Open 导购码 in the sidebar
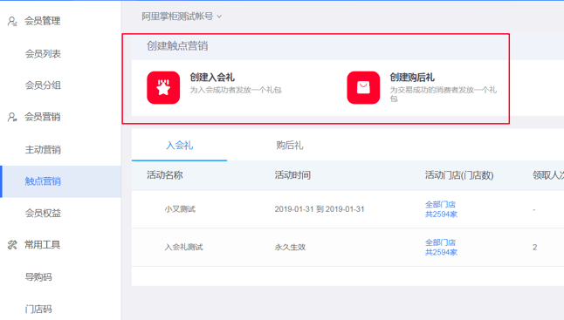 38,277
